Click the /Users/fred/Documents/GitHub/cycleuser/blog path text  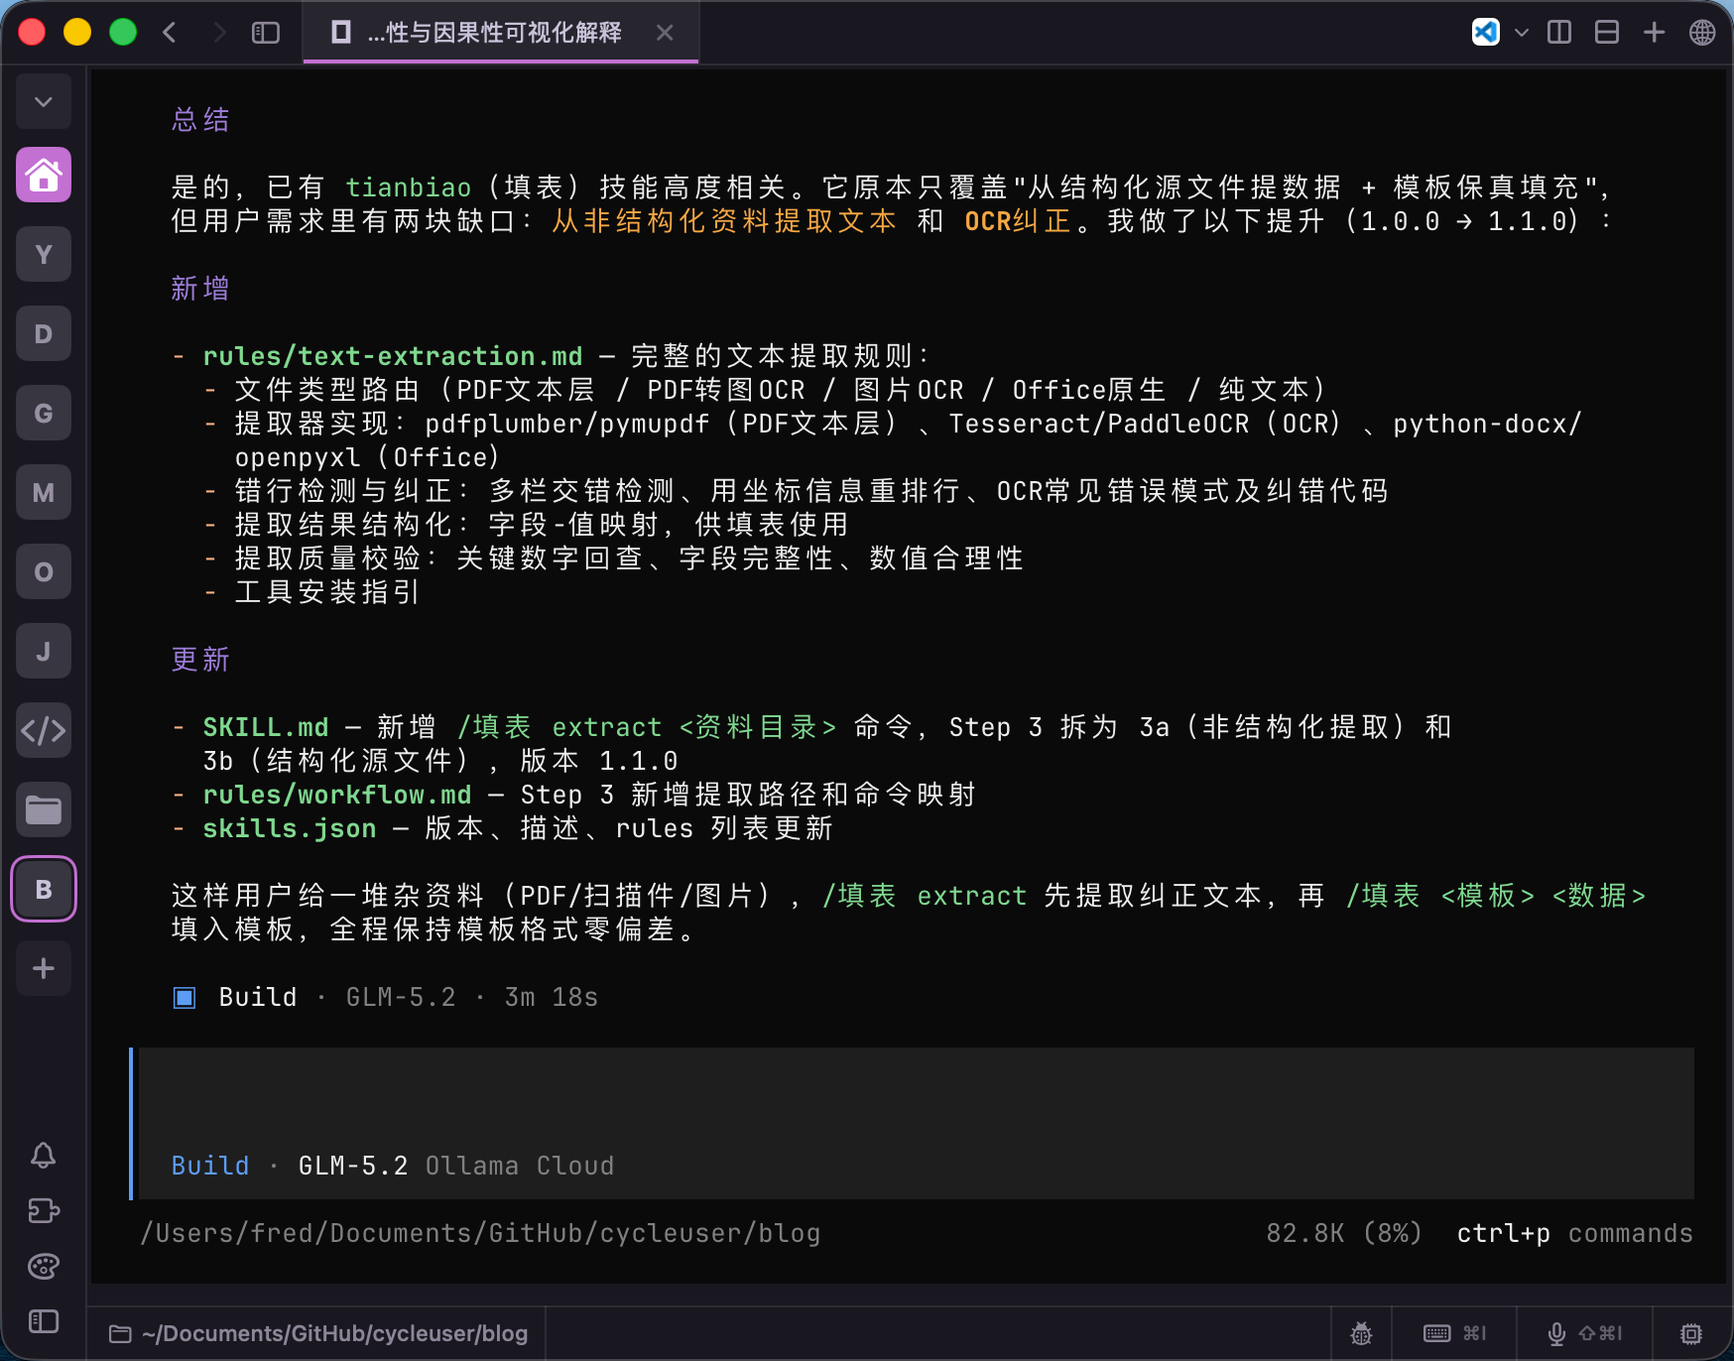480,1233
